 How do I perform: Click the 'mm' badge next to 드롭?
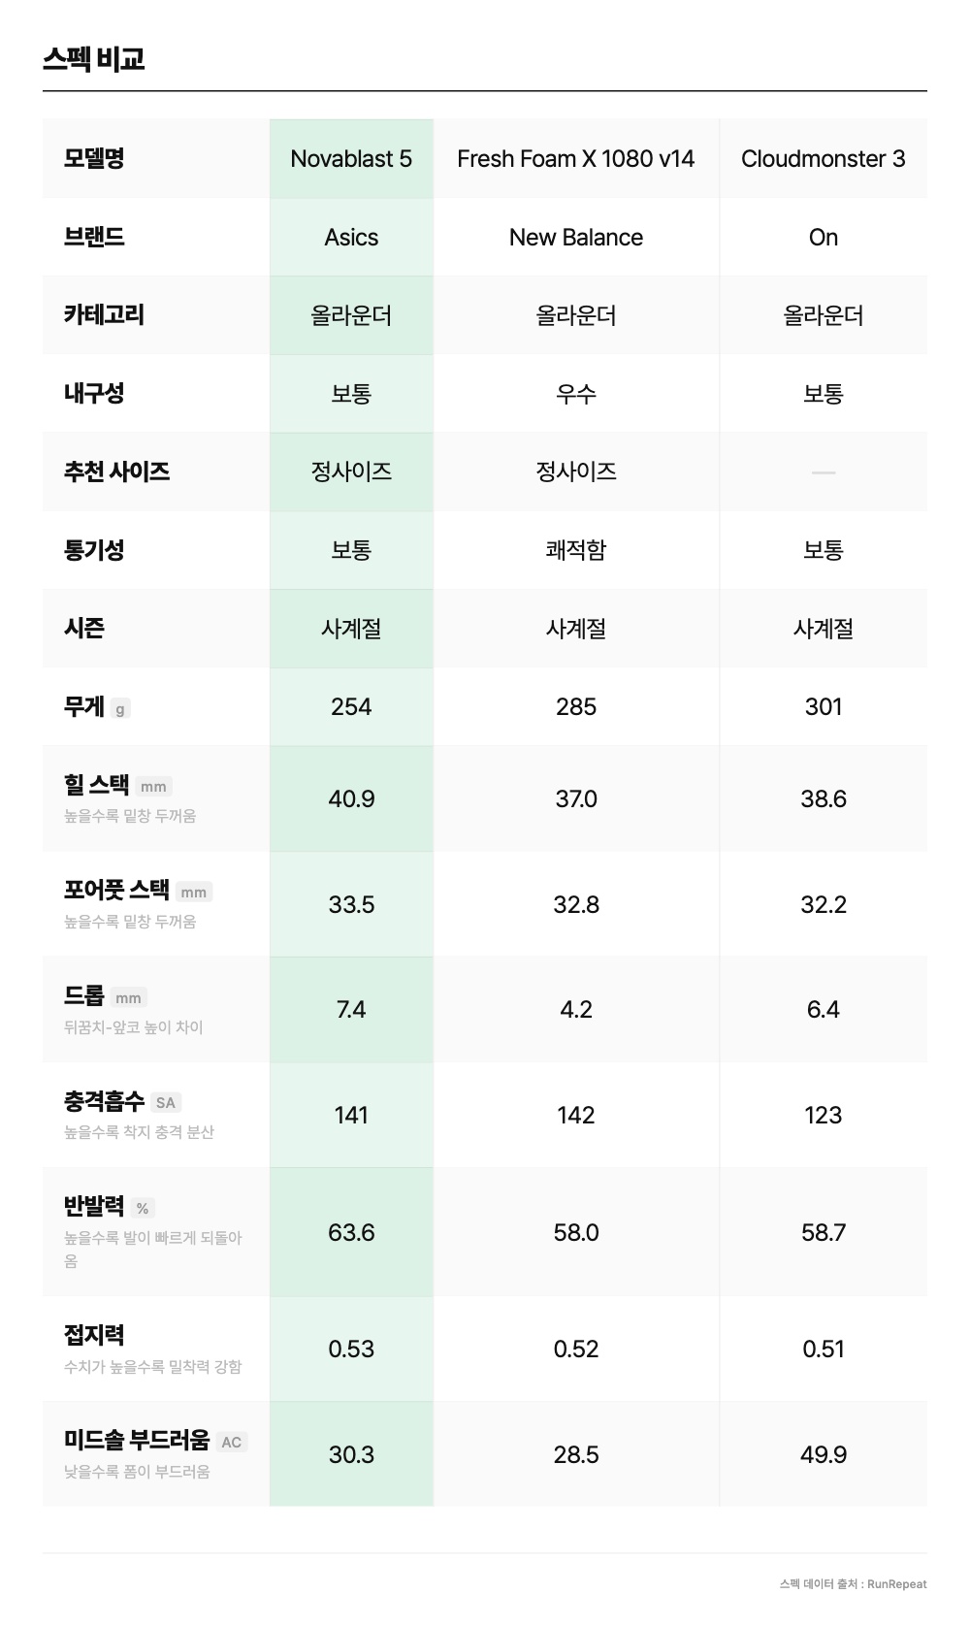[x=128, y=998]
